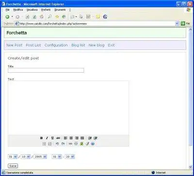The height and width of the screenshot is (176, 194).
Task: Click the Exit link
Action: pos(111,45)
